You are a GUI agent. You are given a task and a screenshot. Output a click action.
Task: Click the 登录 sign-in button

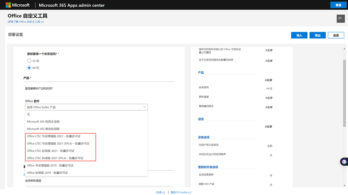pos(338,5)
